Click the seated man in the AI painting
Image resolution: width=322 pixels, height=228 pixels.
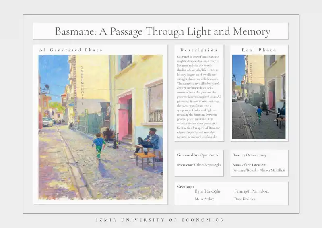(149, 142)
